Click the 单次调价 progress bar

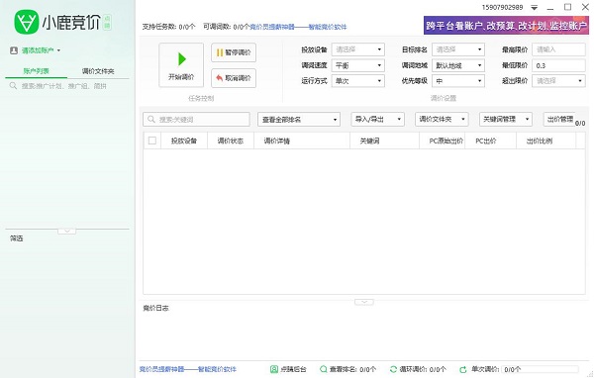tap(540, 369)
